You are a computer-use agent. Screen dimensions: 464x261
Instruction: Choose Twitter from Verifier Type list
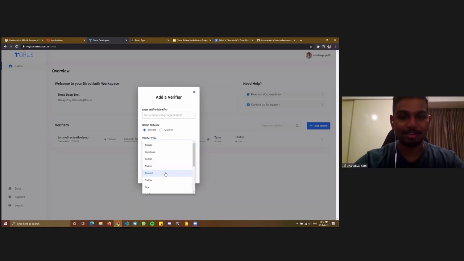[167, 180]
